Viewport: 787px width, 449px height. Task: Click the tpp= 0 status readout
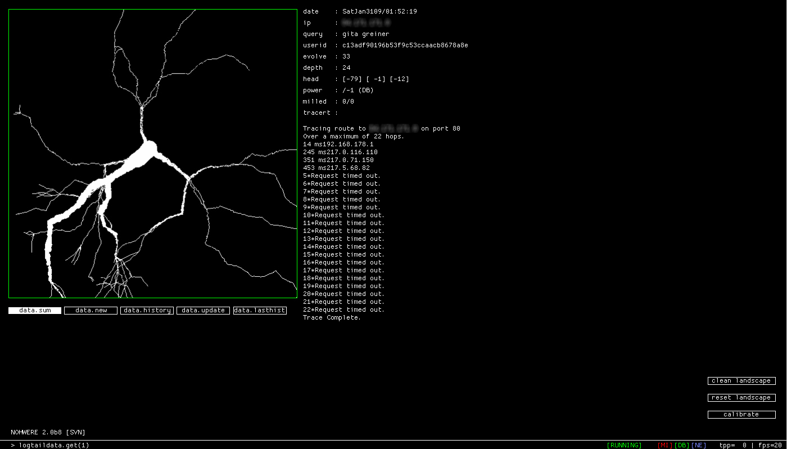[x=733, y=445]
